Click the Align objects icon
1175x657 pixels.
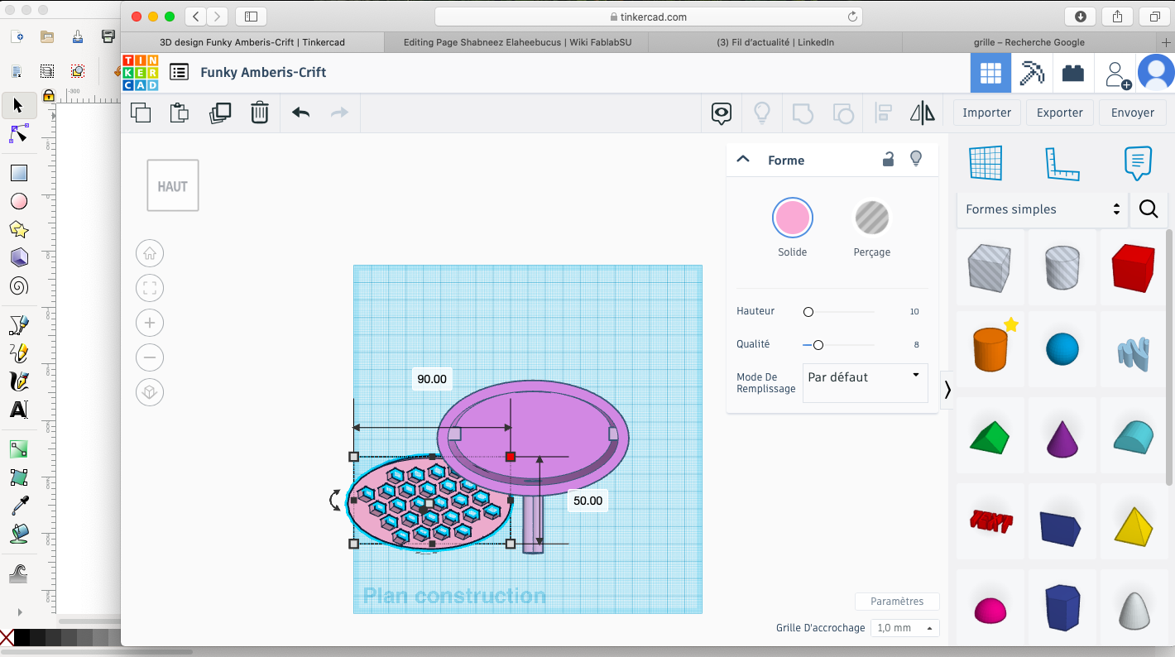tap(883, 113)
